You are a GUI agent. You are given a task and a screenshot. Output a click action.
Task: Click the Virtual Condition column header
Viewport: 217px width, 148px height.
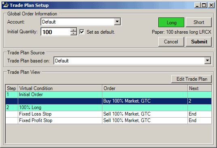[60, 88]
